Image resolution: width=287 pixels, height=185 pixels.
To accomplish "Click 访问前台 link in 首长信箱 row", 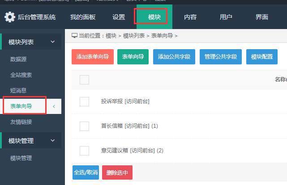I will 137,126.
